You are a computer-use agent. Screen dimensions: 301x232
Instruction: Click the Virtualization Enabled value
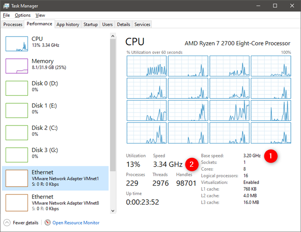[251, 182]
